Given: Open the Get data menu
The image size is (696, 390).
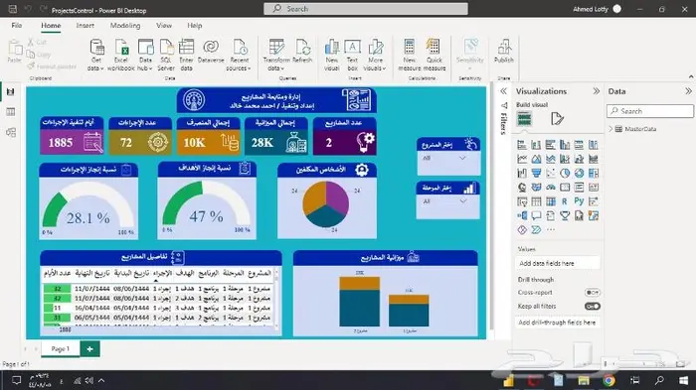Looking at the screenshot, I should [95, 55].
